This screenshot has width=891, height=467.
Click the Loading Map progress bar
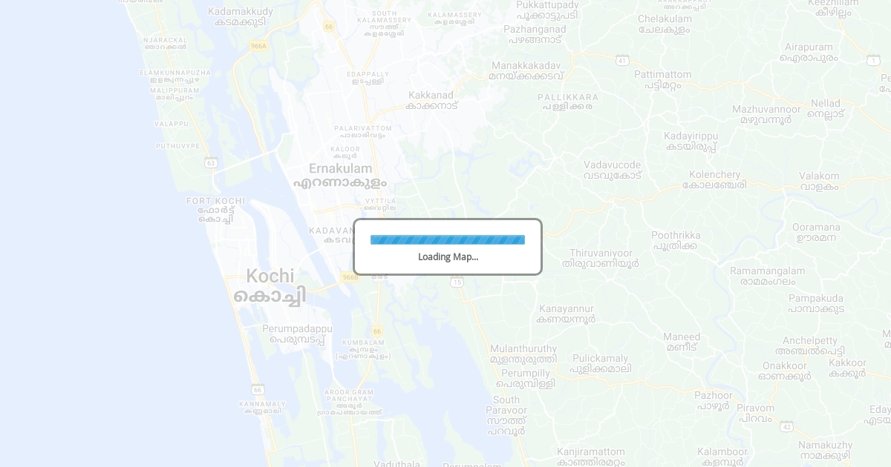(x=448, y=239)
